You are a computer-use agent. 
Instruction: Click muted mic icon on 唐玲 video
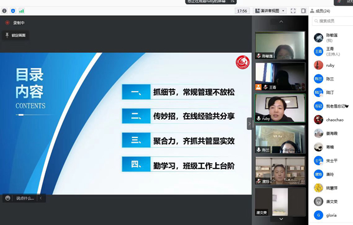tap(259, 181)
